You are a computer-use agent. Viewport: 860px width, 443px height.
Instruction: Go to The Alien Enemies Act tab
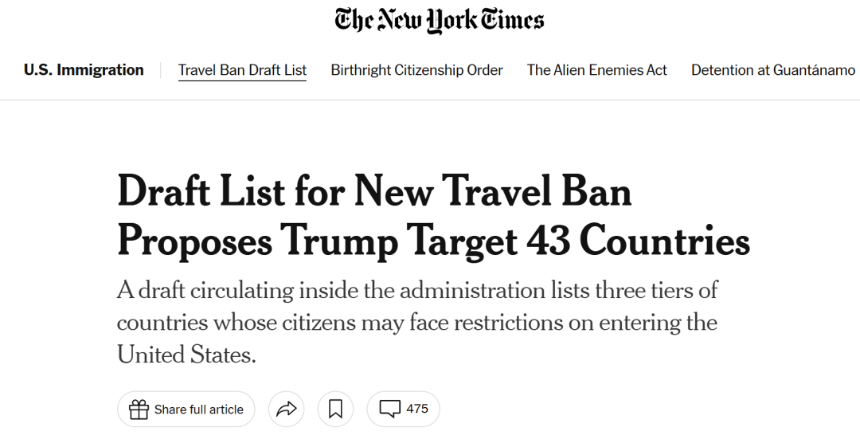596,70
